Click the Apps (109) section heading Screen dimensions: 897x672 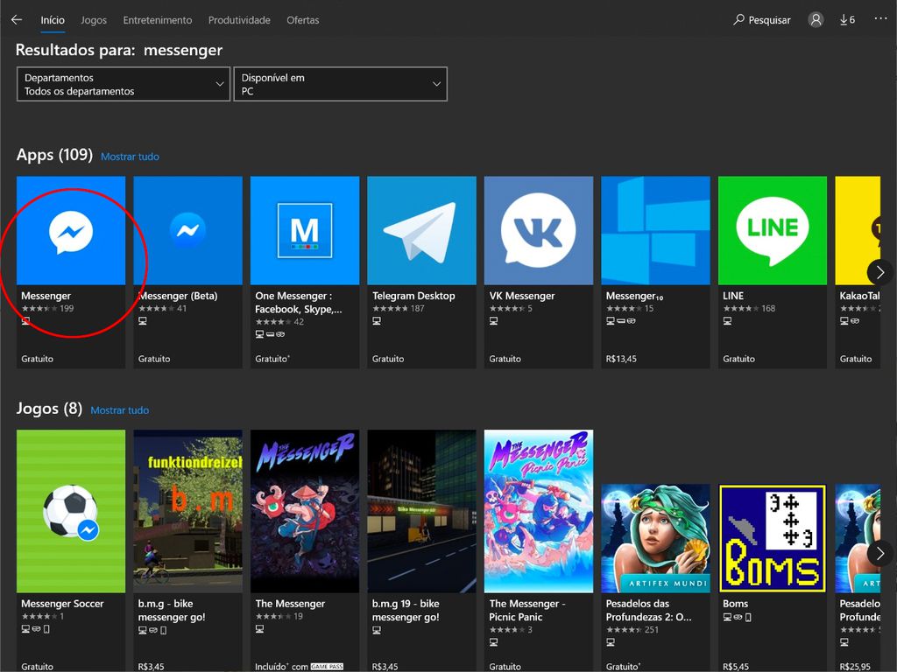pyautogui.click(x=54, y=155)
